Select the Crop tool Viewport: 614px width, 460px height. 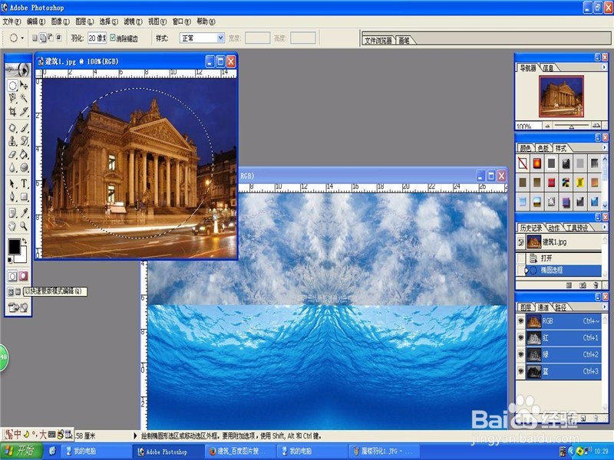point(12,111)
